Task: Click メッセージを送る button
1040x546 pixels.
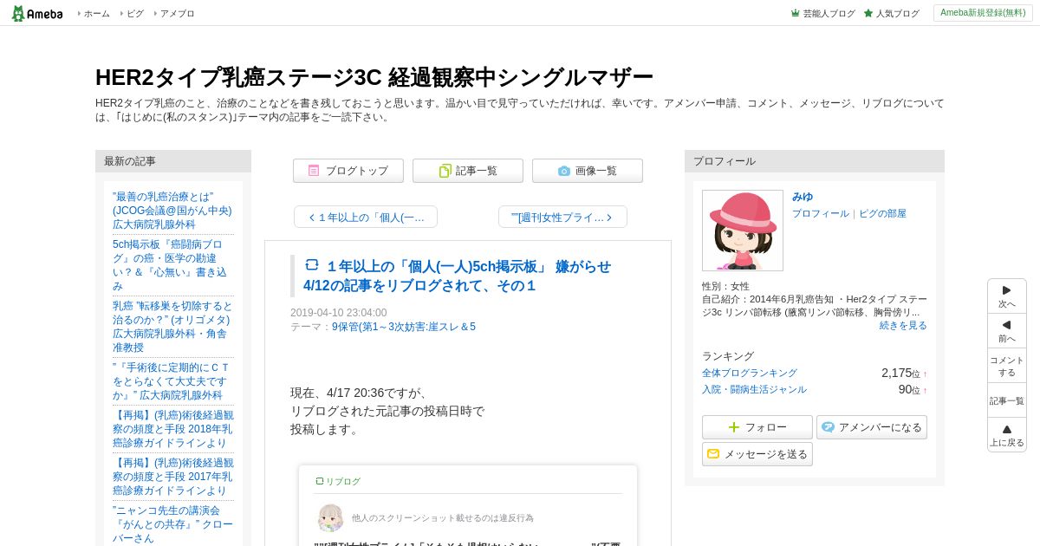Action: click(757, 454)
